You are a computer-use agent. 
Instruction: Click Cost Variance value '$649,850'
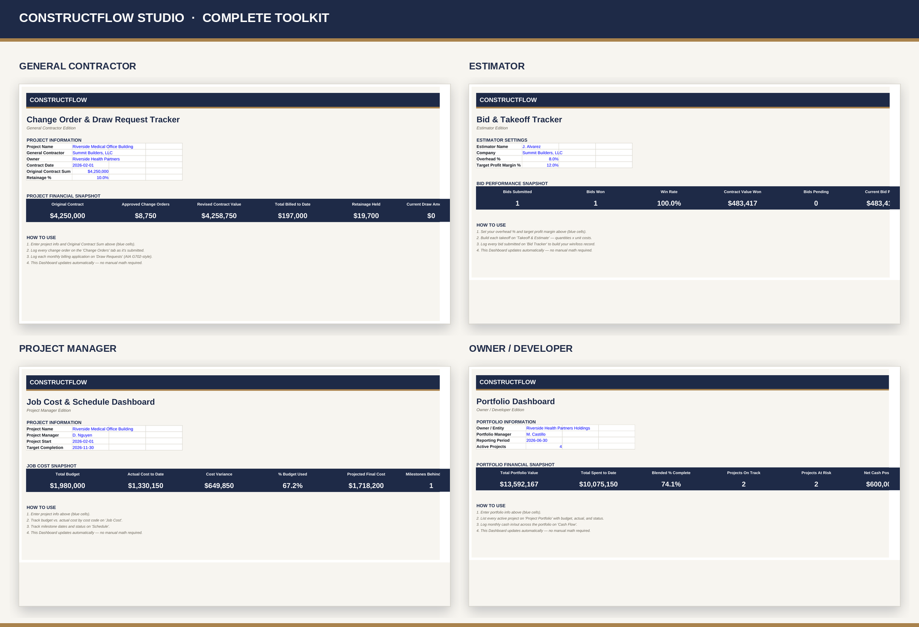(219, 486)
